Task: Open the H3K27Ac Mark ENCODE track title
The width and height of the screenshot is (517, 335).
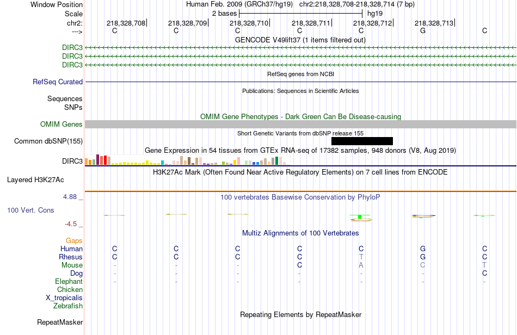Action: click(300, 172)
